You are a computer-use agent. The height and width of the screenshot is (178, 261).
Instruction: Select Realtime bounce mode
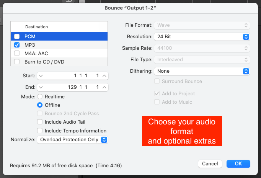tap(40, 97)
